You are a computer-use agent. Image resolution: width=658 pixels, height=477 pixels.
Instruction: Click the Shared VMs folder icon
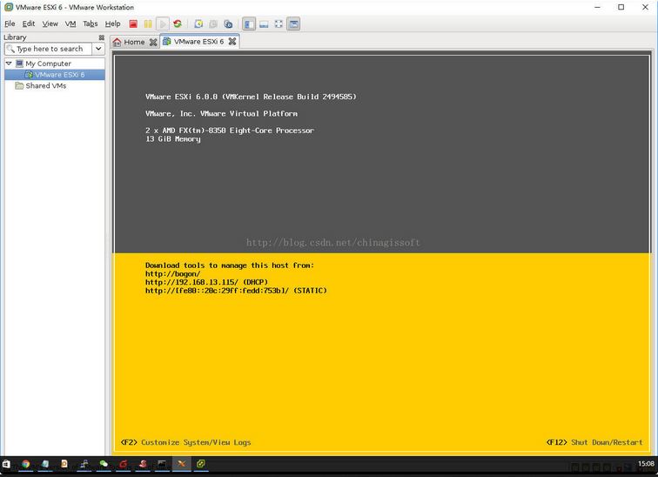[x=19, y=85]
